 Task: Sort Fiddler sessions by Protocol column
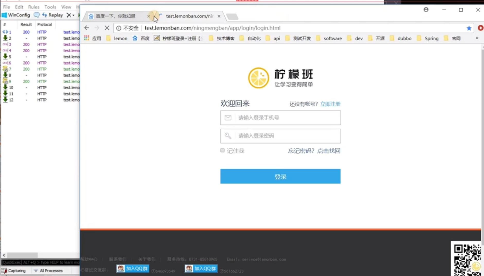(x=44, y=24)
